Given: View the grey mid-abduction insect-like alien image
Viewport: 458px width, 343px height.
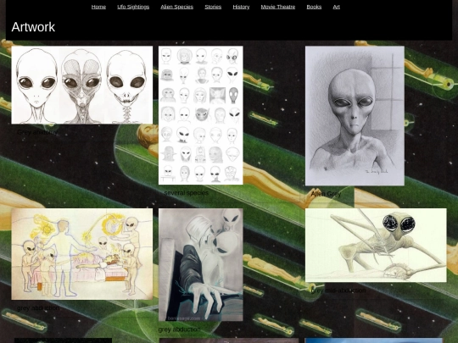Looking at the screenshot, I should (x=376, y=245).
